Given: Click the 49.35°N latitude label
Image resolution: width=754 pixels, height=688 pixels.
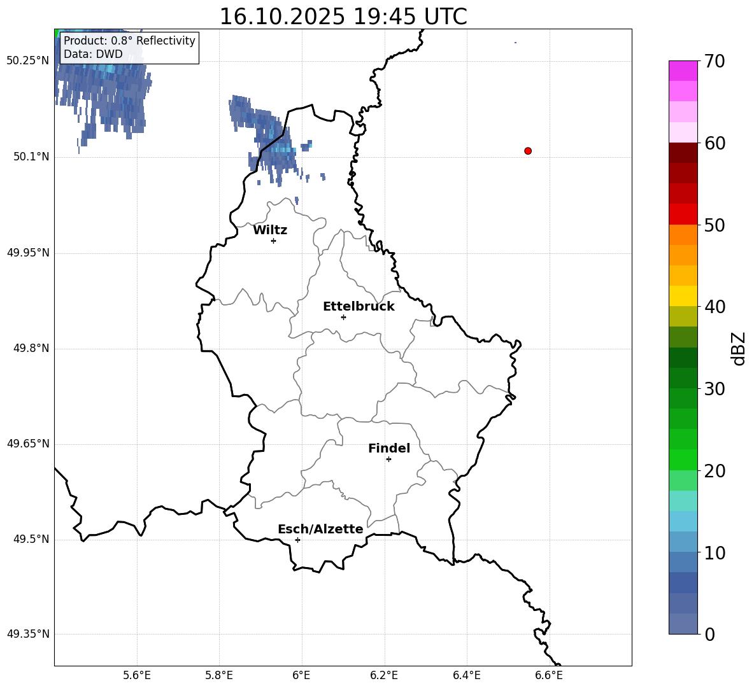Looking at the screenshot, I should click(x=28, y=634).
